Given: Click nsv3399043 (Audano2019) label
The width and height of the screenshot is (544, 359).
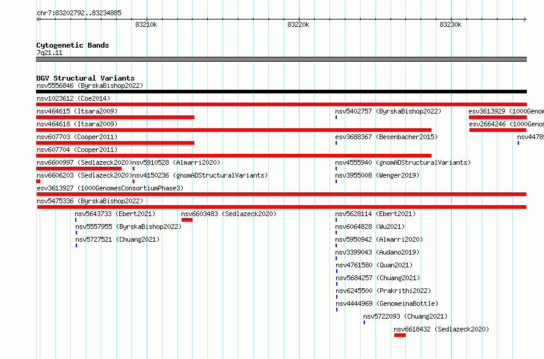Looking at the screenshot, I should click(377, 252).
